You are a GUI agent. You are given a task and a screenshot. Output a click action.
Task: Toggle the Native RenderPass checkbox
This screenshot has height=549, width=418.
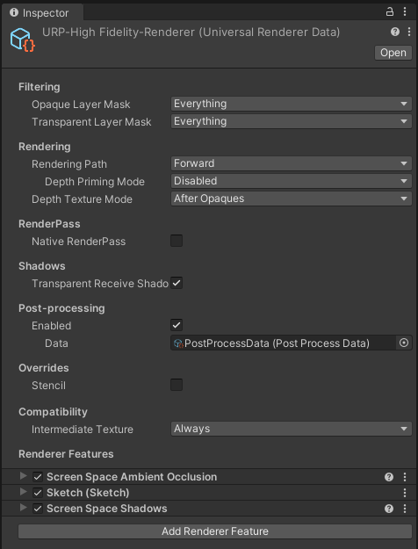(177, 241)
